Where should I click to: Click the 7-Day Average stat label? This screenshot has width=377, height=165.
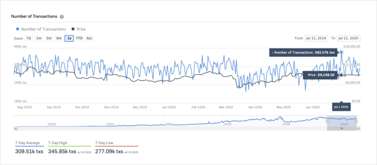27,143
